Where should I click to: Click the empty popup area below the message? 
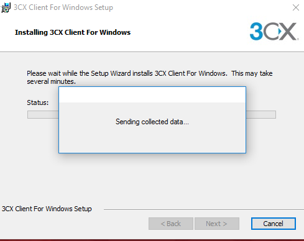coord(152,140)
